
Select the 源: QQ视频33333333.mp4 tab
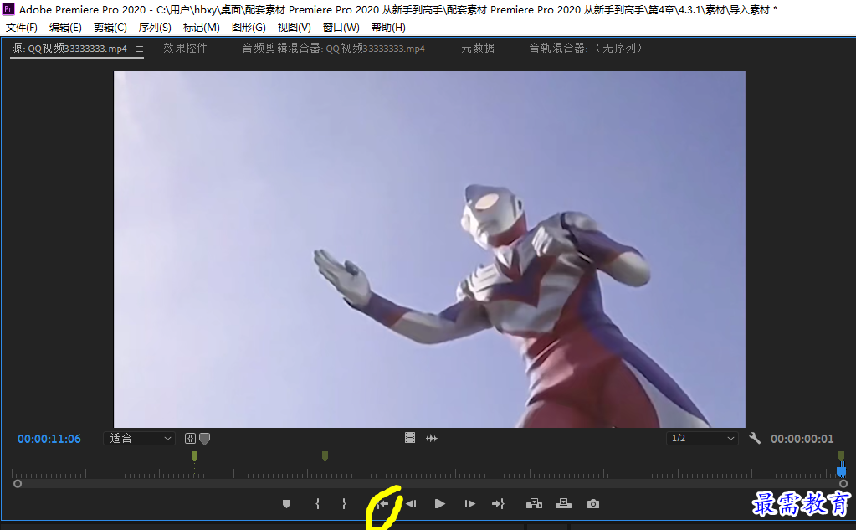(69, 49)
